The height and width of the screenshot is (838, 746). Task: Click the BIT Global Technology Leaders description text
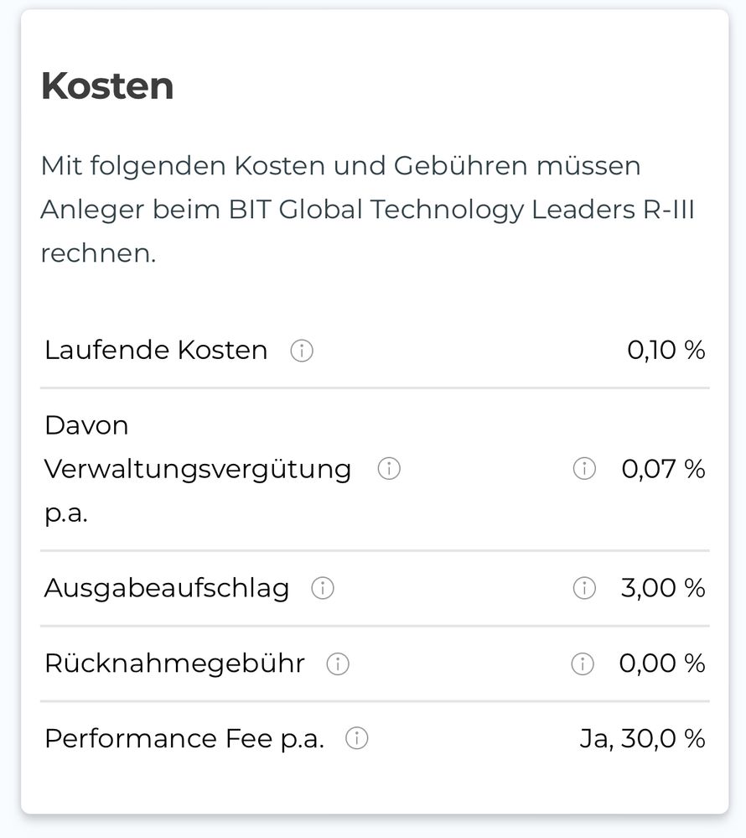tap(367, 209)
